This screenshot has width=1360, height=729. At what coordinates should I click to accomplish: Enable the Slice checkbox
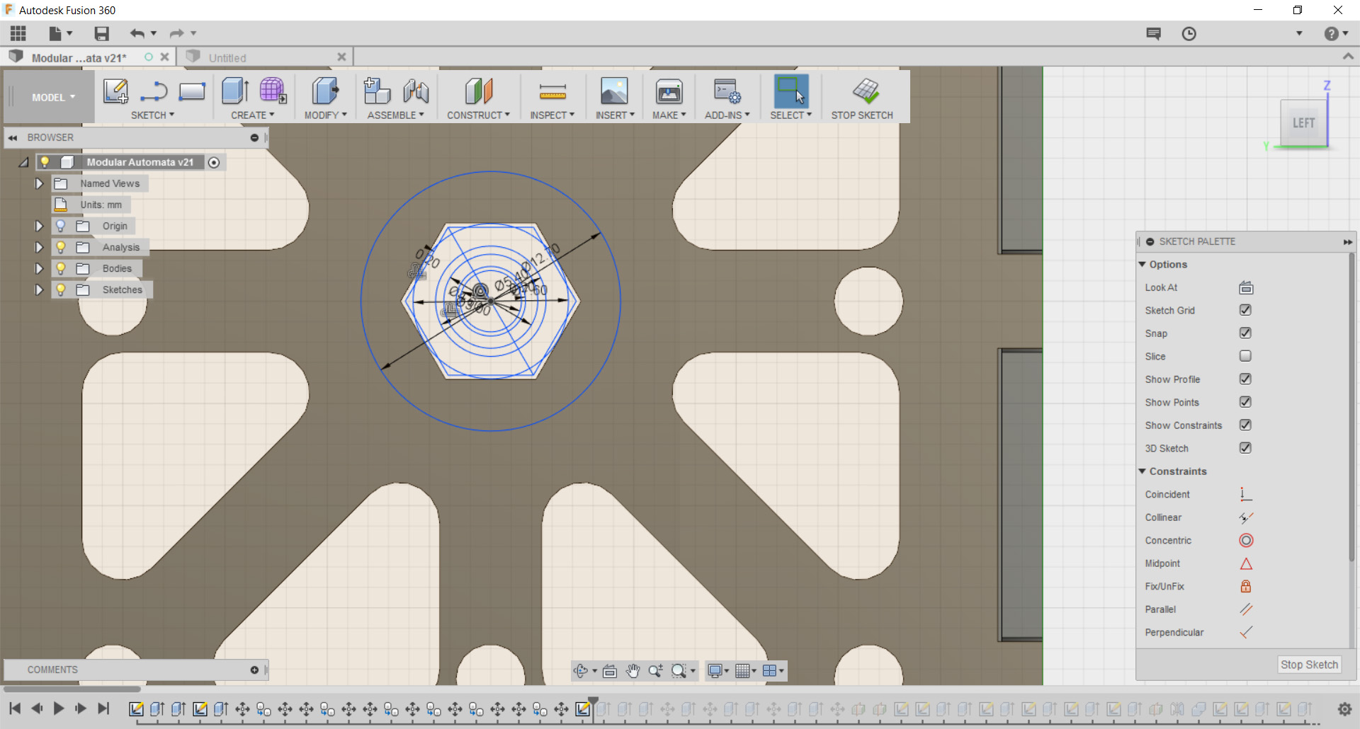(1245, 356)
